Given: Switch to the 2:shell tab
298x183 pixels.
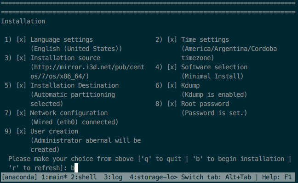Looking at the screenshot, I should click(84, 177).
